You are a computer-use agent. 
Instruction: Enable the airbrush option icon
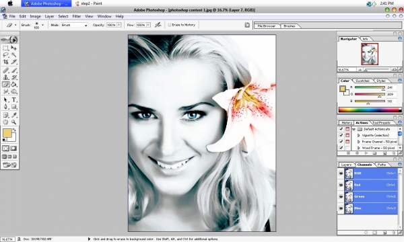(158, 25)
